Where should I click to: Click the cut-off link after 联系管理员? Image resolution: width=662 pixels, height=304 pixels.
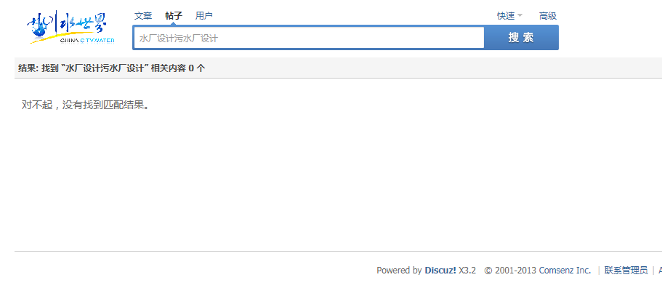click(x=660, y=270)
